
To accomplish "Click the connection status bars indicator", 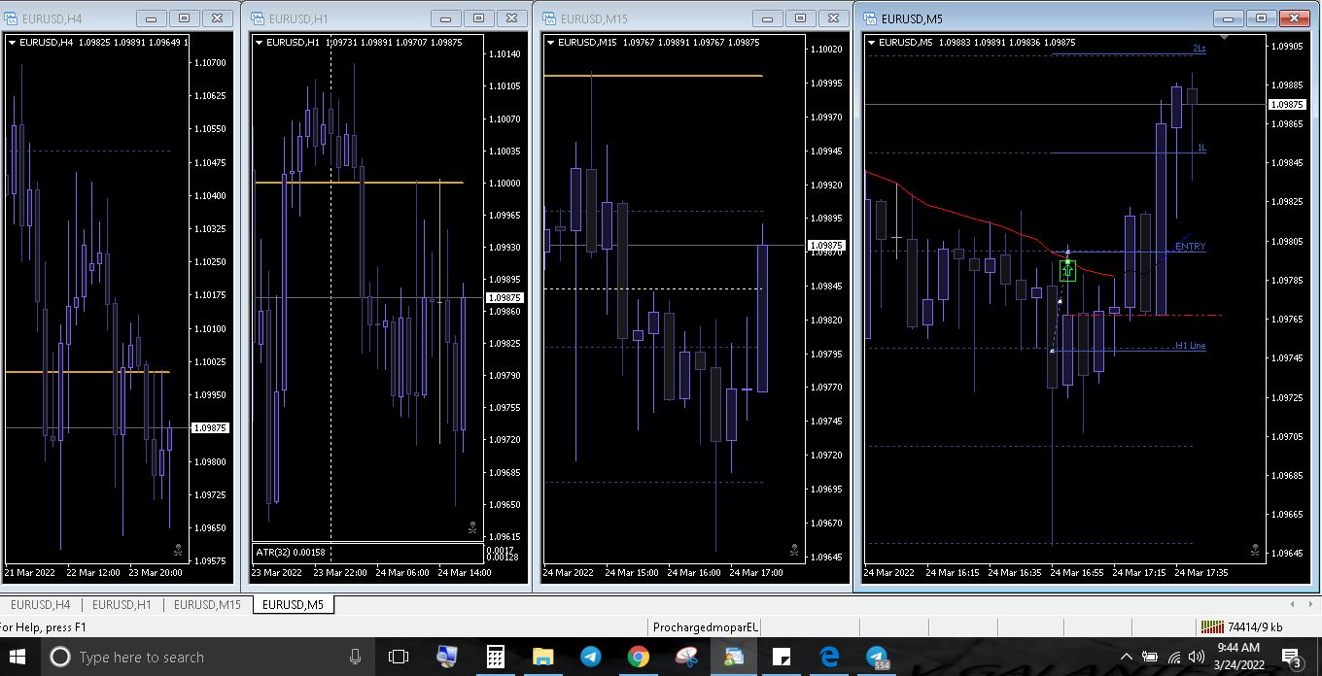I will 1211,627.
